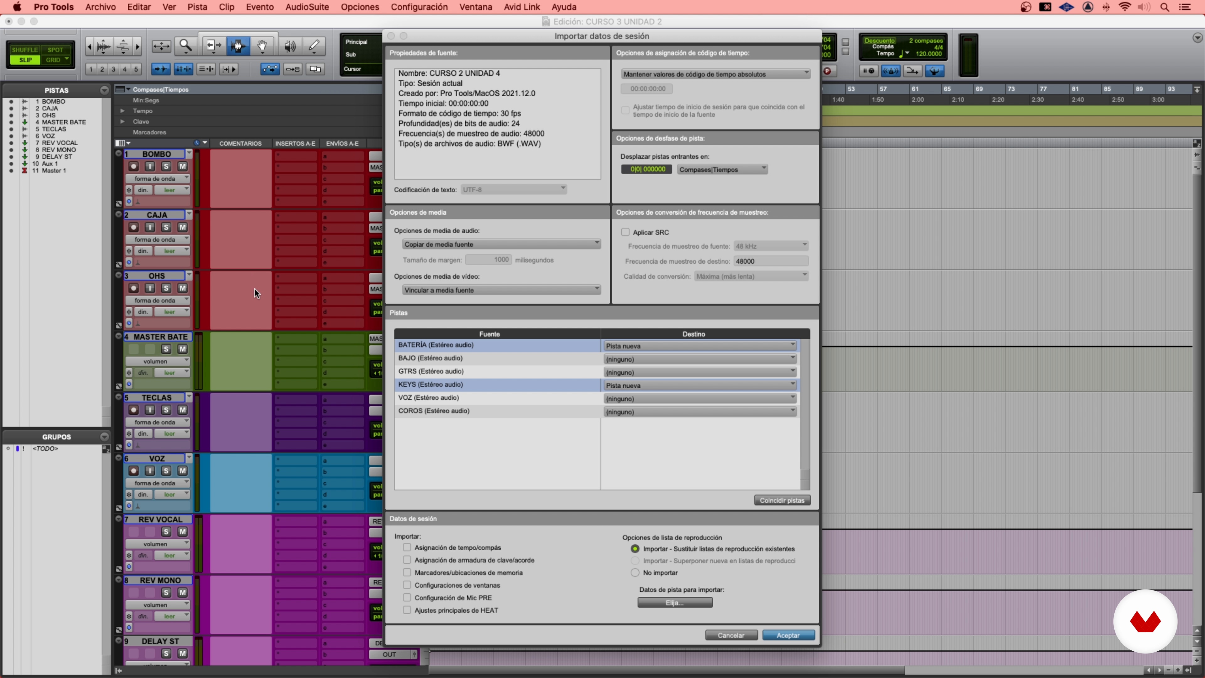
Task: Open Mantener valores de código de tiempo dropdown
Action: (x=716, y=74)
